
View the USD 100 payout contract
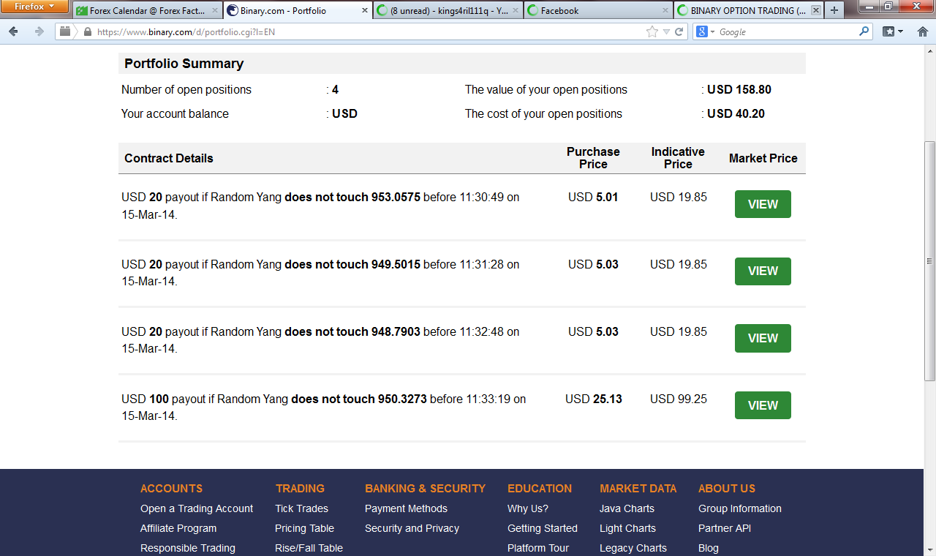point(763,405)
